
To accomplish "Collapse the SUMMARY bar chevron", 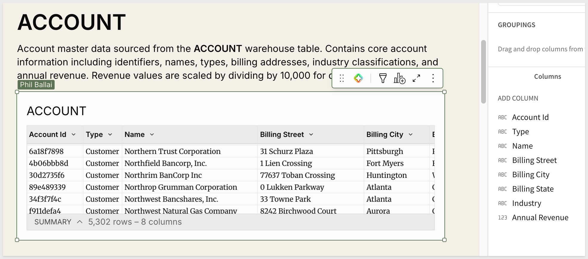I will tap(80, 222).
